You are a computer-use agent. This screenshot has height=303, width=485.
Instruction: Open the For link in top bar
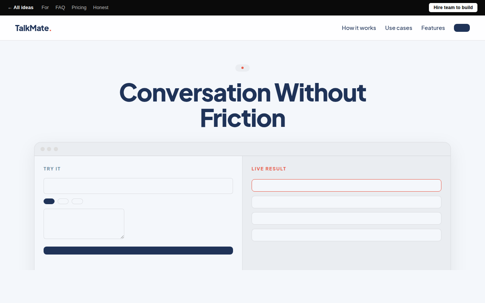point(45,8)
